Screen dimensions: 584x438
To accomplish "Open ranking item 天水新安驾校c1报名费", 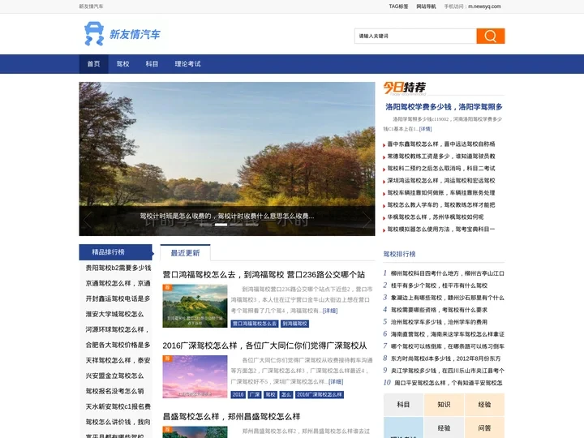I will click(x=118, y=406).
